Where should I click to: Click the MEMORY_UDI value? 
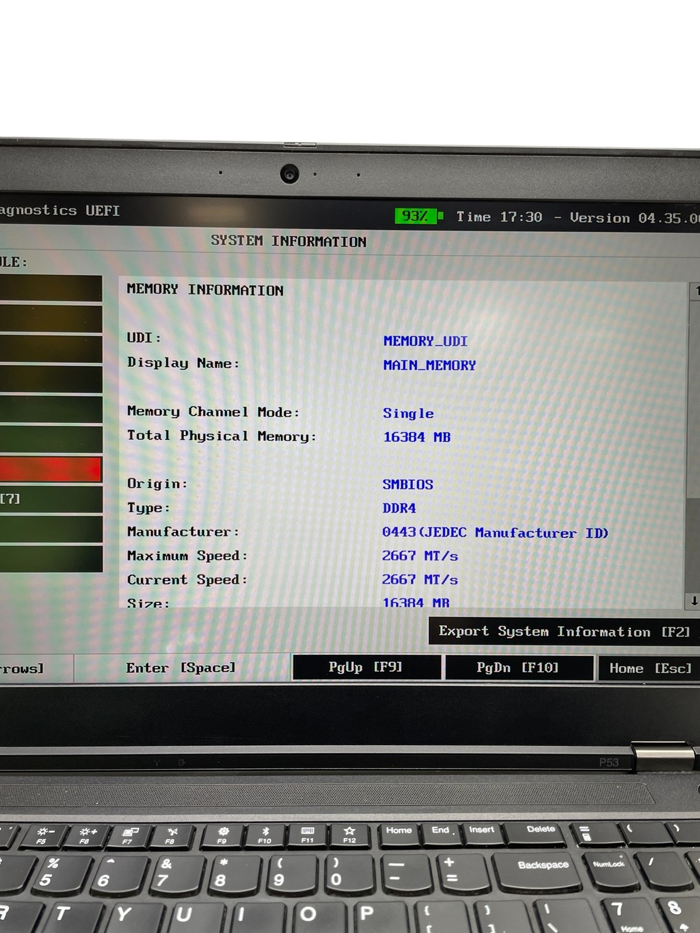(x=425, y=341)
